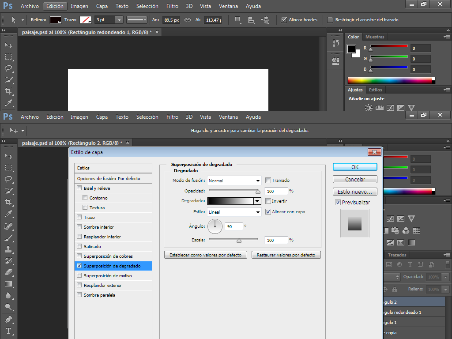452x339 pixels.
Task: Add Levels adjustment in upper window
Action: [379, 108]
